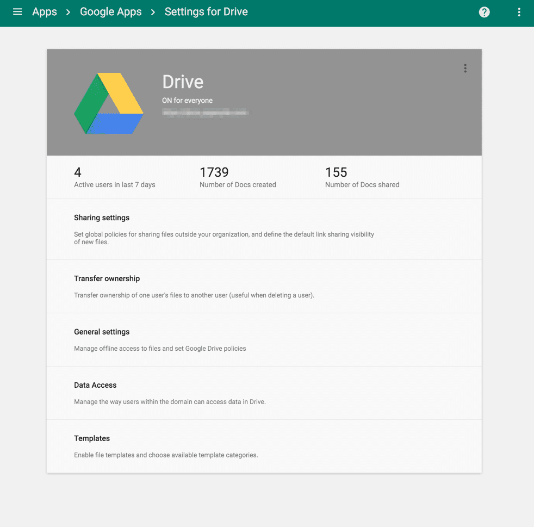The image size is (534, 527).
Task: Select the Docs created count
Action: coord(238,177)
